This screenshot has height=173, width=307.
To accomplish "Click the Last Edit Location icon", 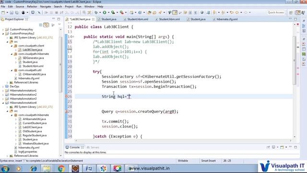I will (232, 12).
